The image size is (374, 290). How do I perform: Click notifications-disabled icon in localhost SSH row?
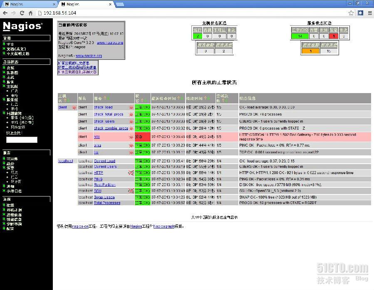pos(131,191)
